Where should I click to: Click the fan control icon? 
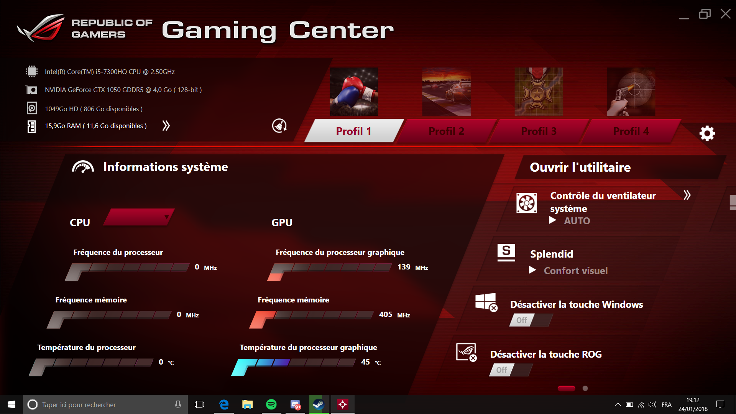(526, 203)
